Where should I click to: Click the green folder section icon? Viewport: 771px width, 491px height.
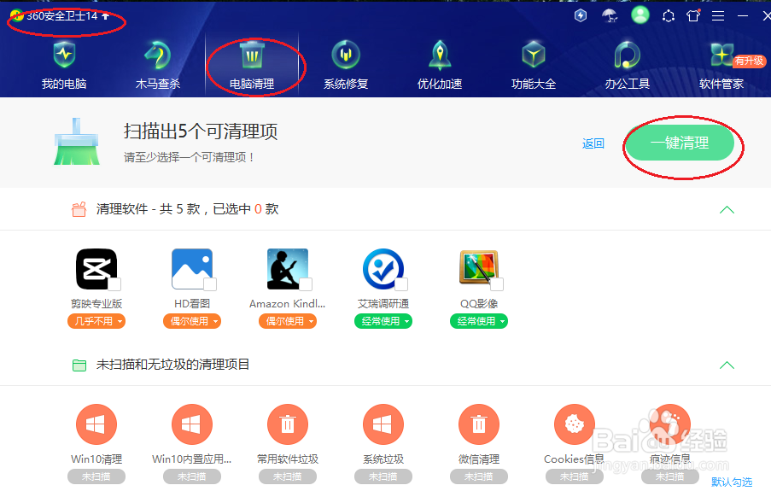point(79,365)
